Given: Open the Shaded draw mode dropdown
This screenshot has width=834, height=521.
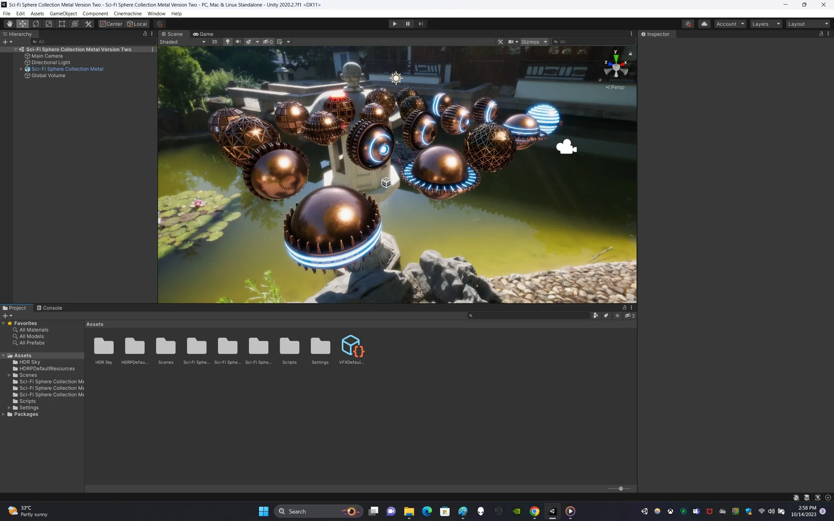Looking at the screenshot, I should point(182,42).
